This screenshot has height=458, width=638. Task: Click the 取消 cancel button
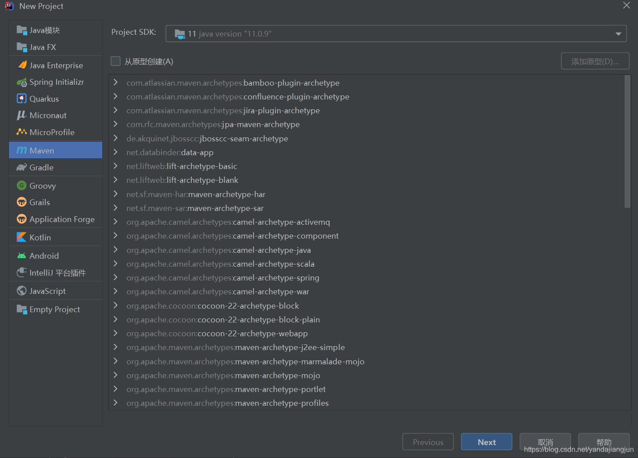coord(545,442)
